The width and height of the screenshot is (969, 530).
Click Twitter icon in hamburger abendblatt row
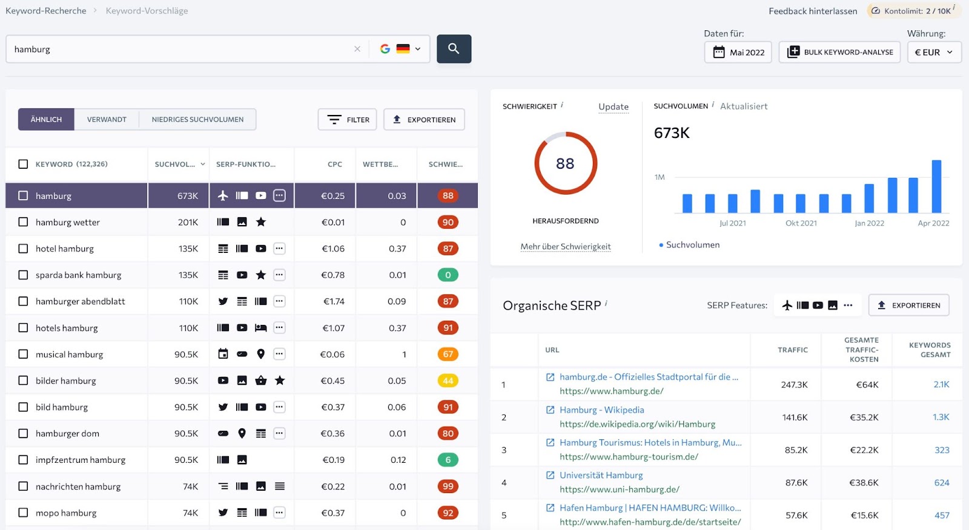pos(223,301)
